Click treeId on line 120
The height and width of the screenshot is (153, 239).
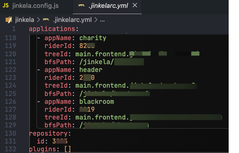click(122, 54)
